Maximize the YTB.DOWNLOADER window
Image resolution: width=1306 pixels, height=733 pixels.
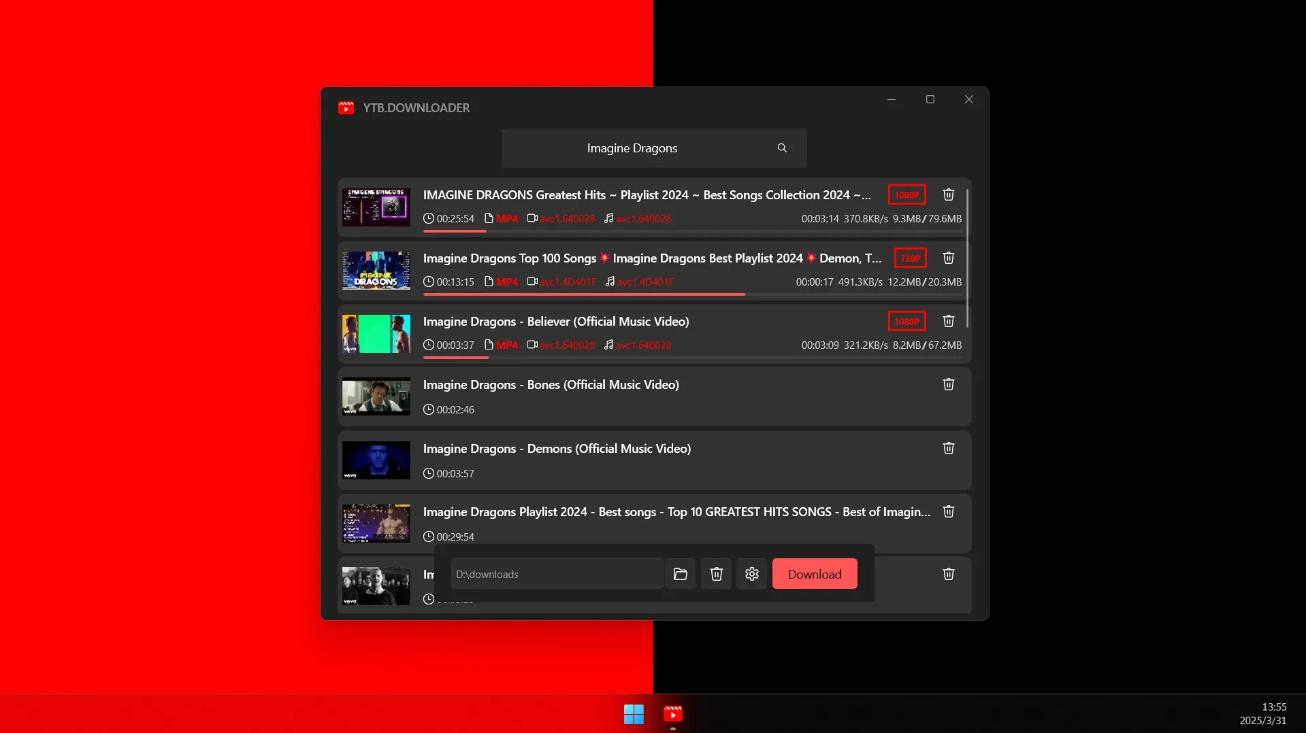930,99
